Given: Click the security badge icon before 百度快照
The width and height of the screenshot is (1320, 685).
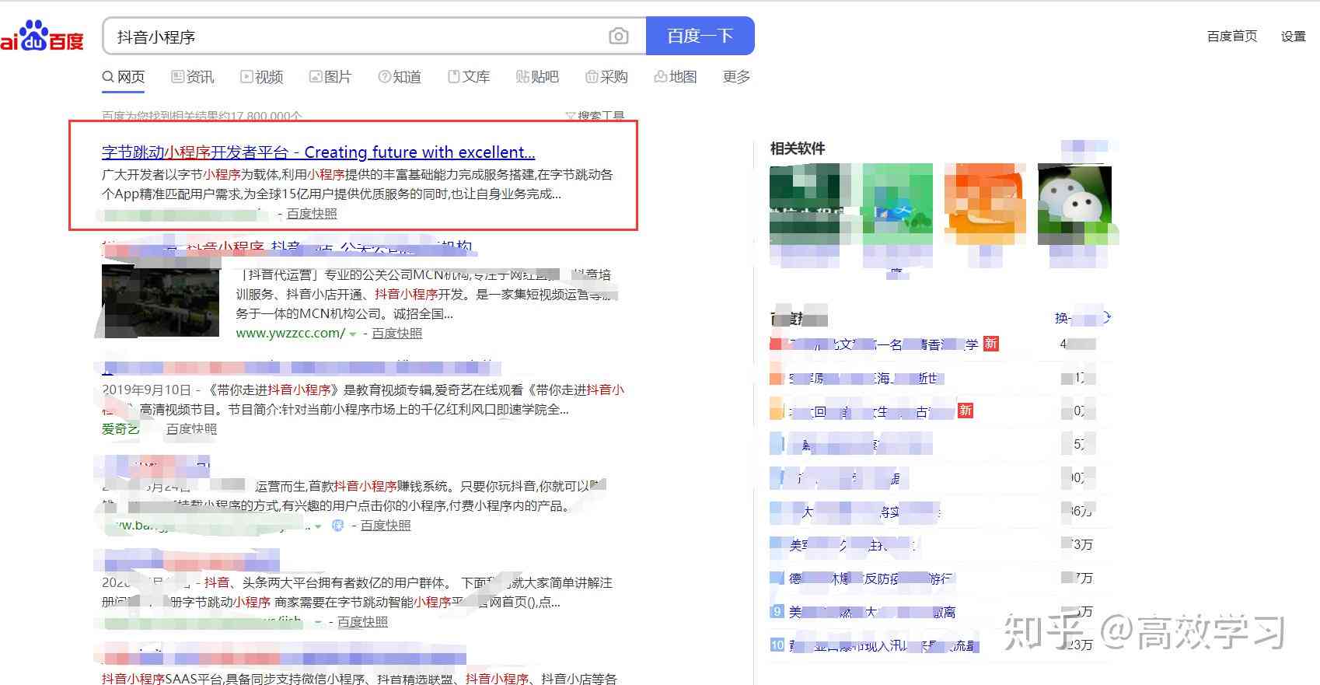Looking at the screenshot, I should tap(338, 525).
